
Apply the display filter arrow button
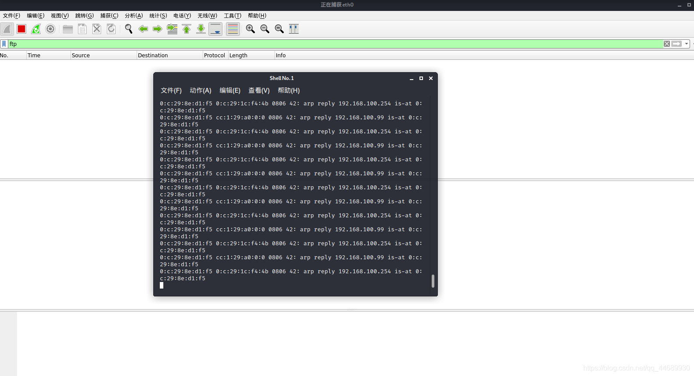(676, 44)
